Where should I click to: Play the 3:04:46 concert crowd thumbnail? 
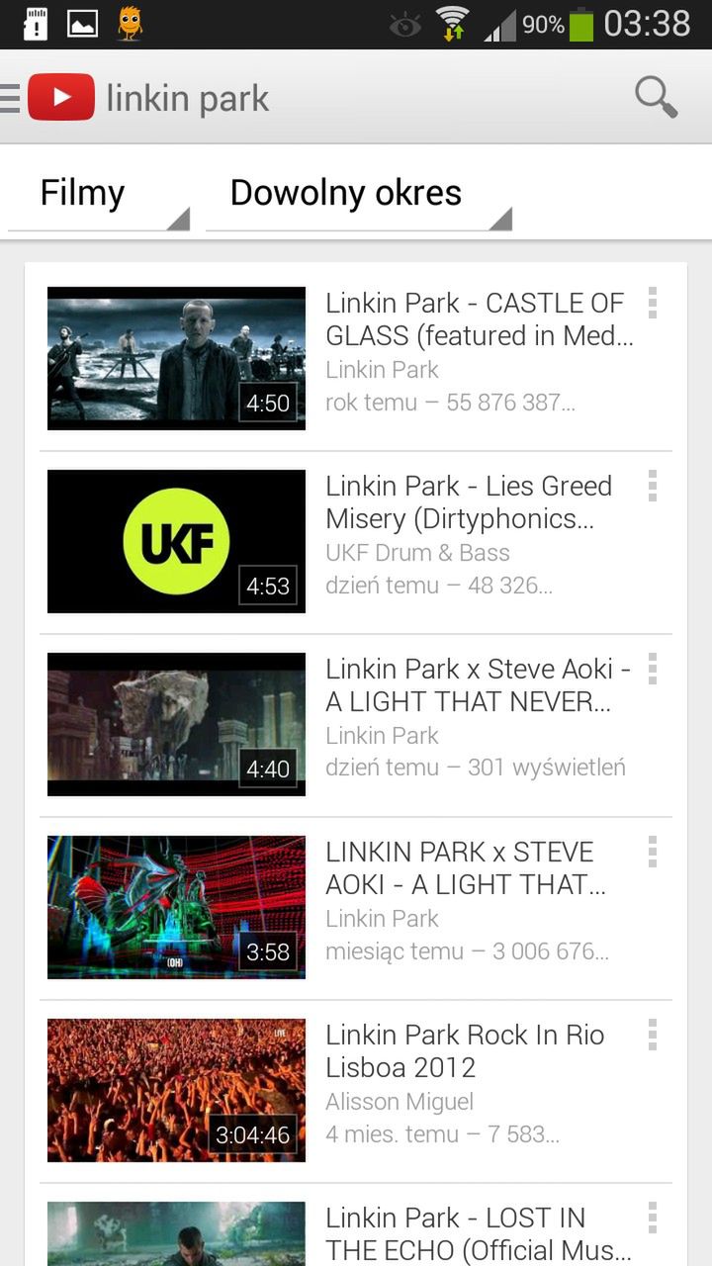click(x=176, y=1090)
